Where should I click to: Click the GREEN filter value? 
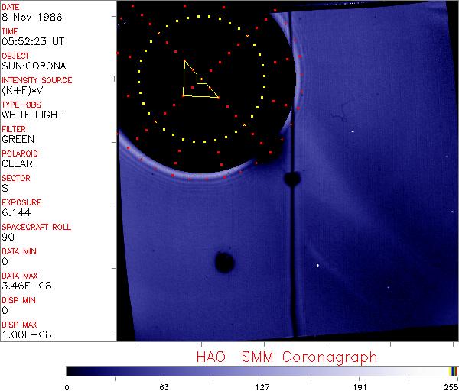point(18,139)
